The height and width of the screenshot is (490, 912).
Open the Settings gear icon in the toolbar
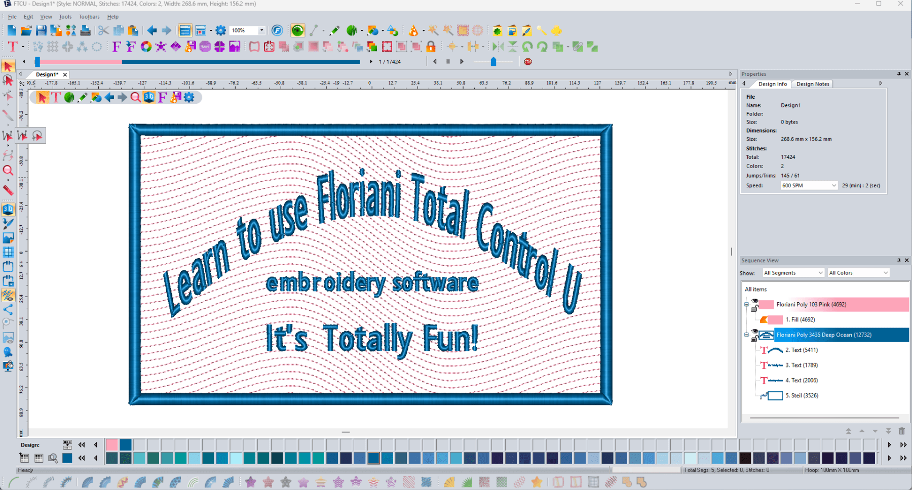[x=220, y=30]
